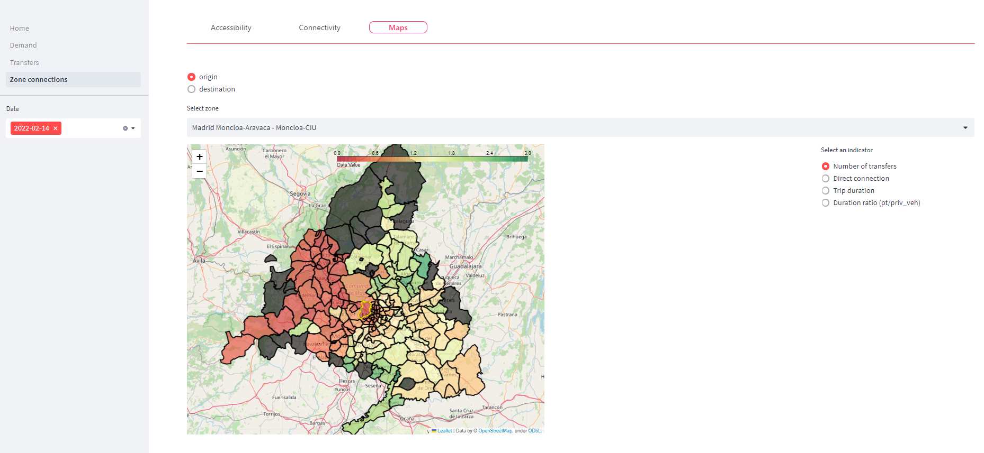The height and width of the screenshot is (453, 984).
Task: Open the Maps tab
Action: pos(398,27)
